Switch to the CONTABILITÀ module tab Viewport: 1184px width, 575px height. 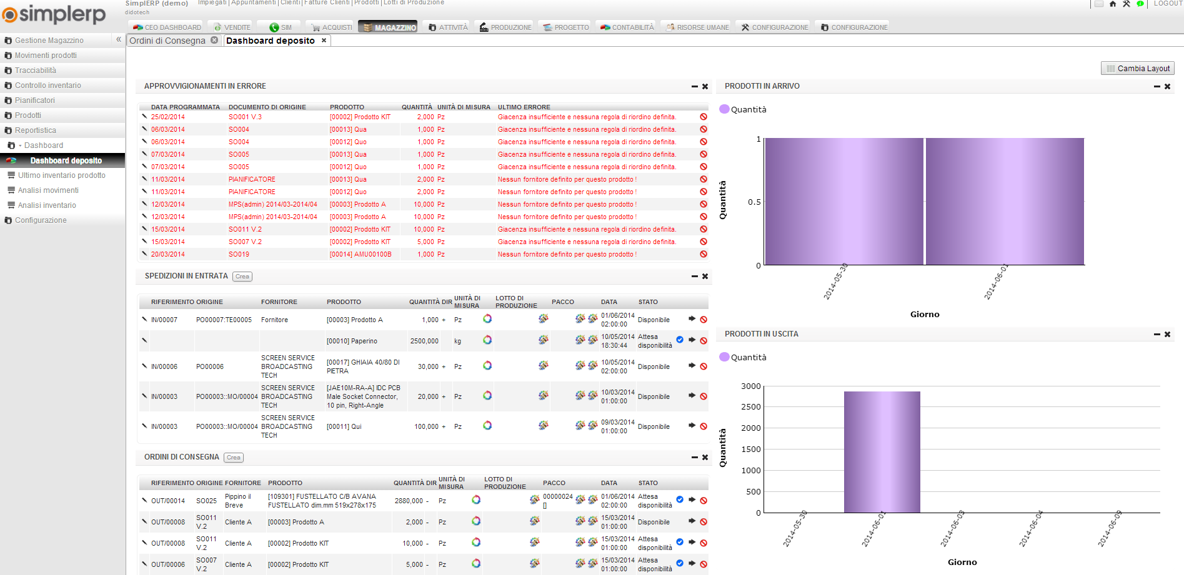pos(627,27)
